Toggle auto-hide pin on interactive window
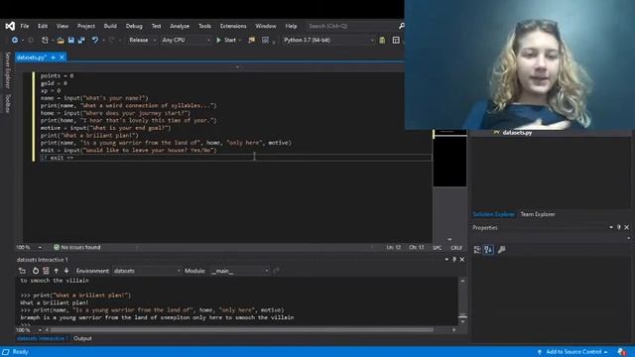Screen dimensions: 635x357 tap(454, 260)
